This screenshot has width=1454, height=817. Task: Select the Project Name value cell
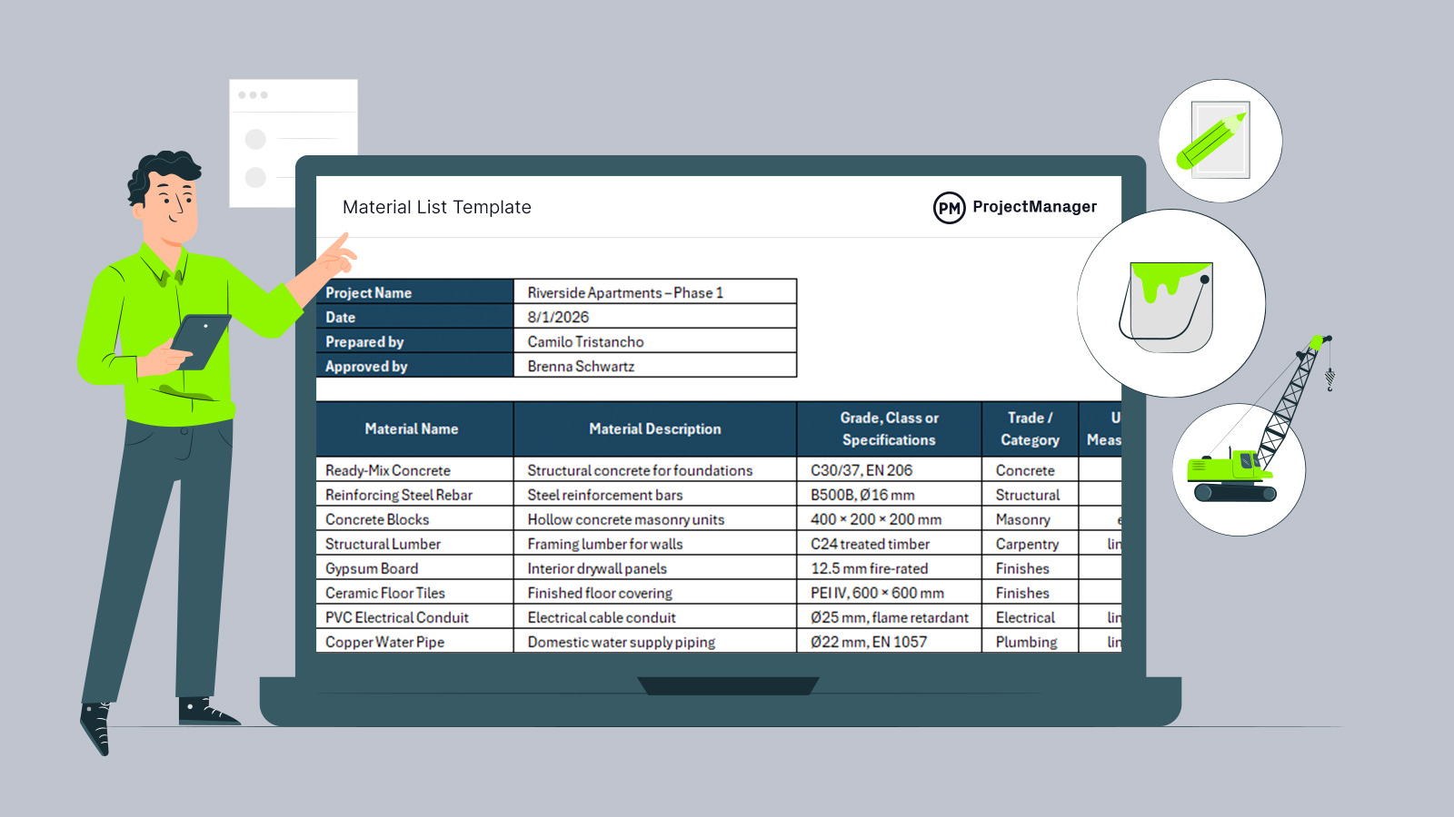pyautogui.click(x=654, y=292)
